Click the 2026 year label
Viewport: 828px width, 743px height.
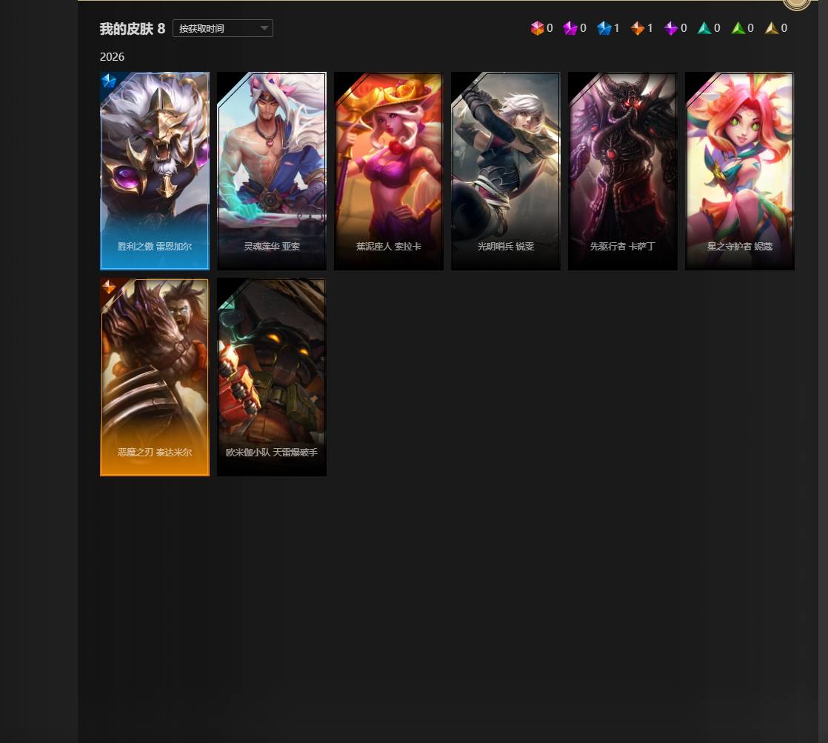(x=112, y=57)
